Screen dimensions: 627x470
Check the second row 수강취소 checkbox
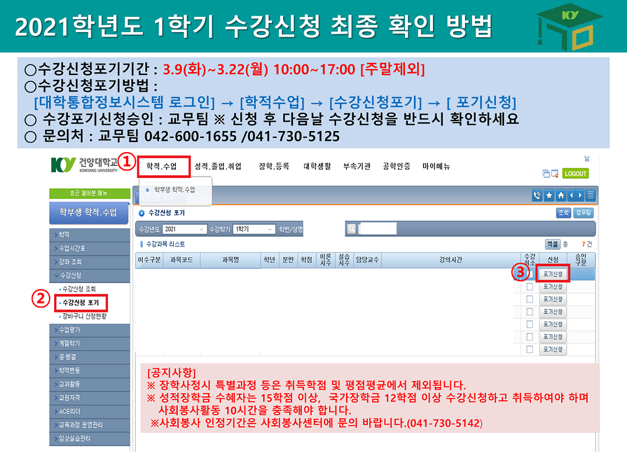tap(530, 287)
